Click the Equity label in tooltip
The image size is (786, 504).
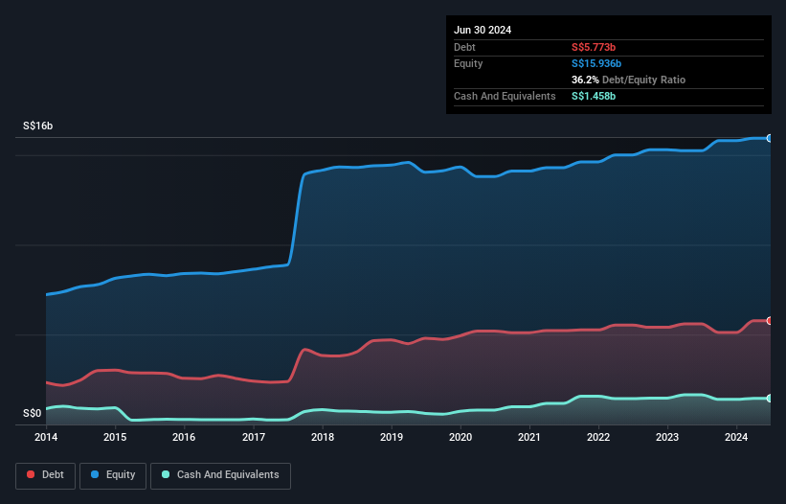[x=468, y=63]
